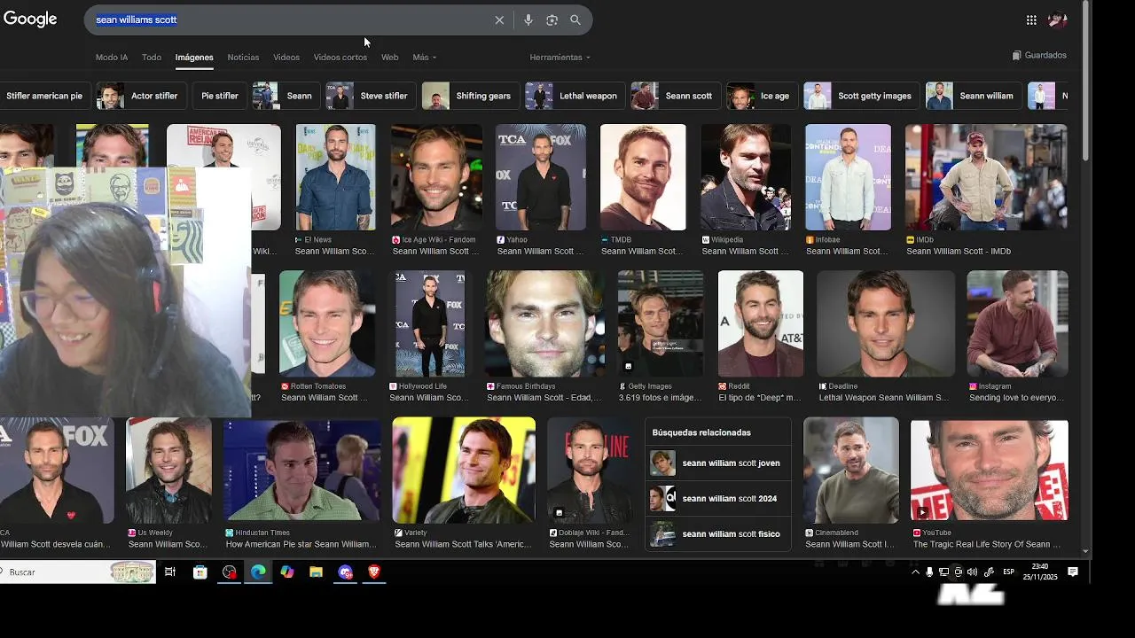Select the 'Steve stifler' chip
This screenshot has width=1135, height=638.
(371, 96)
